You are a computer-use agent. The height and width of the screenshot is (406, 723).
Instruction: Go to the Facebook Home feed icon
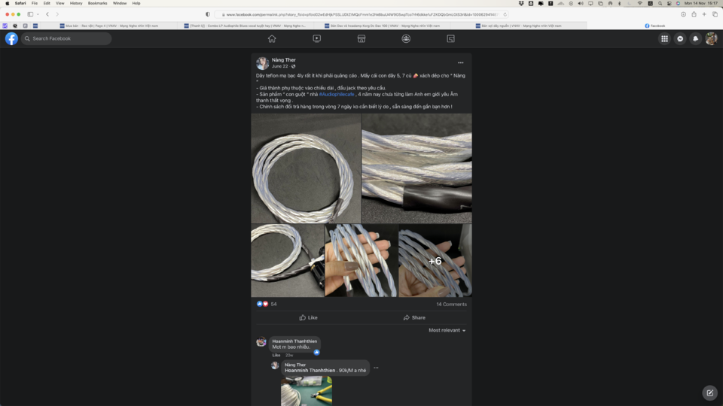pos(272,38)
